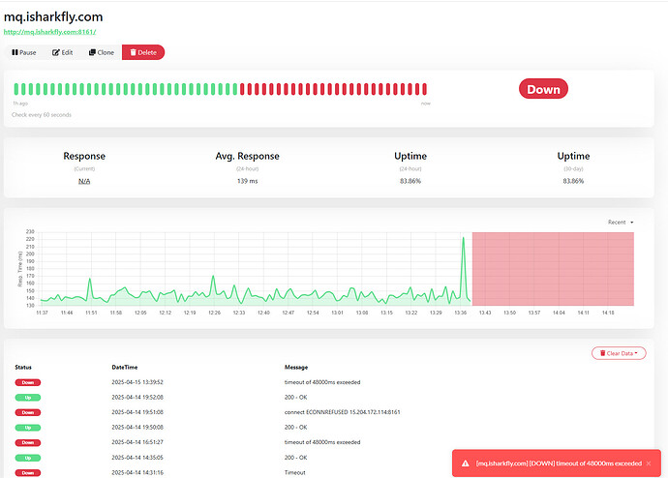Open the http://mq.isharkfly.com:8161/ link

(49, 32)
